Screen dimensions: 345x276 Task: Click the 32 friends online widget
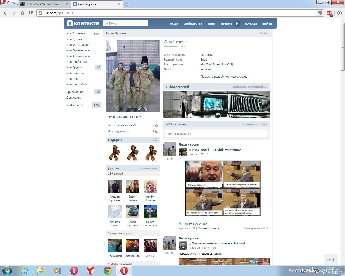[331, 260]
